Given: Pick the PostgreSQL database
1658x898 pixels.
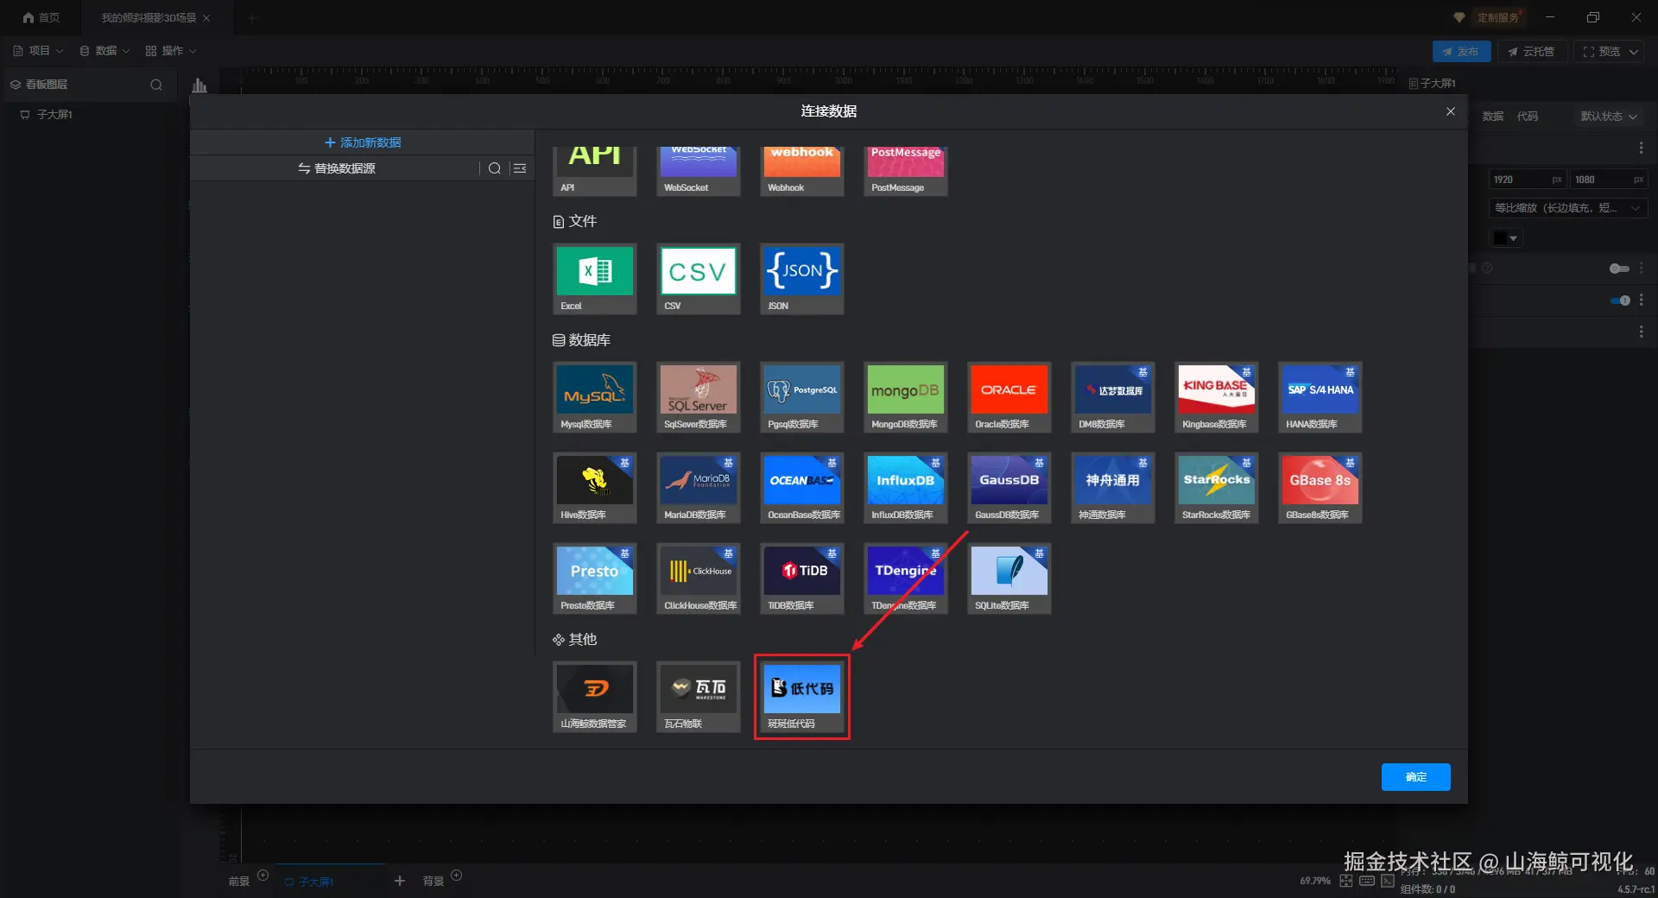Looking at the screenshot, I should (801, 397).
